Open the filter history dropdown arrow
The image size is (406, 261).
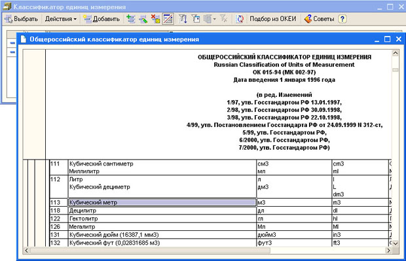coord(214,19)
